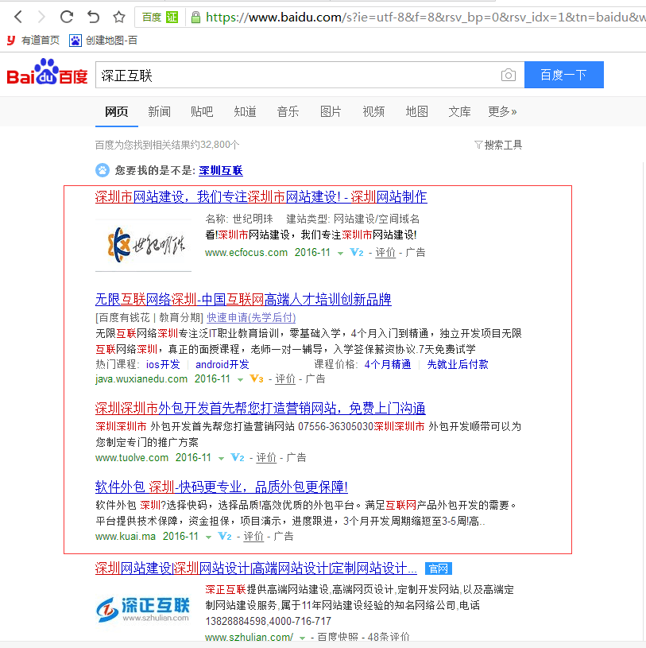Screen dimensions: 646x648
Task: Click V2 badge on ecfocus.com result
Action: coord(357,253)
